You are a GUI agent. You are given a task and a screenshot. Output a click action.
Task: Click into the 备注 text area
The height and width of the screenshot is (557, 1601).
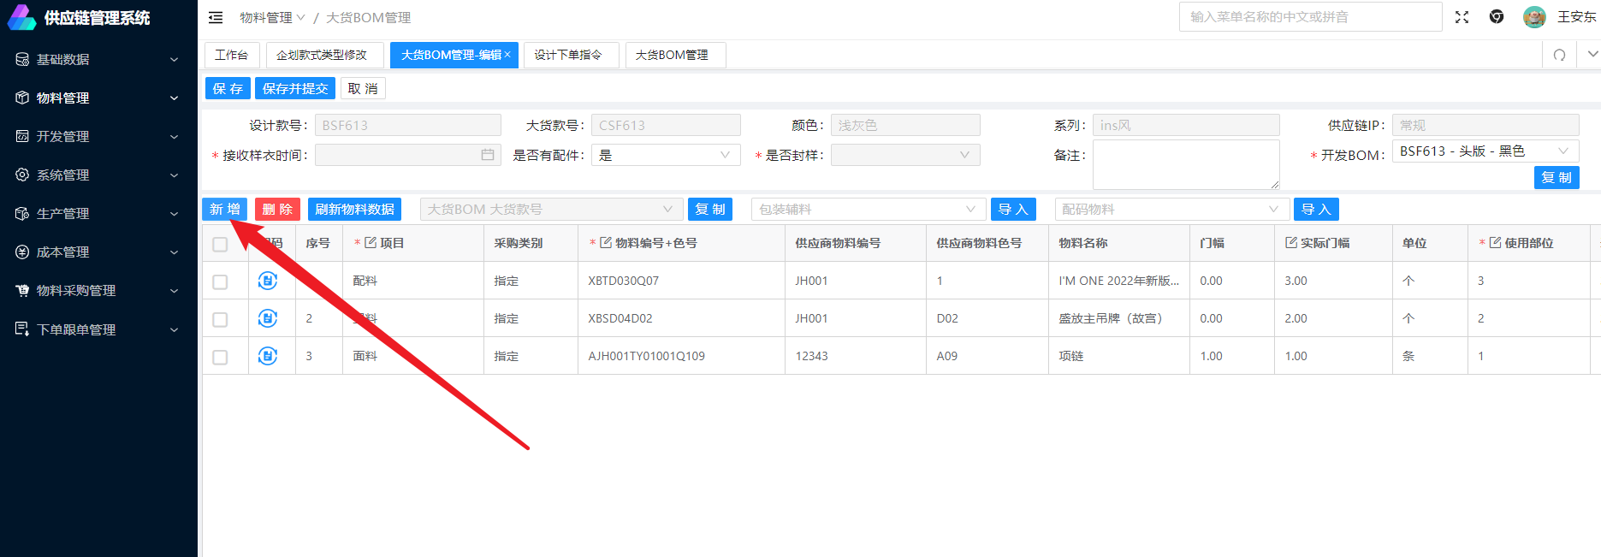point(1185,164)
